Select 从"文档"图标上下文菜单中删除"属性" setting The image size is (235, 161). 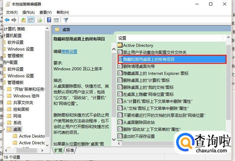tap(153, 108)
